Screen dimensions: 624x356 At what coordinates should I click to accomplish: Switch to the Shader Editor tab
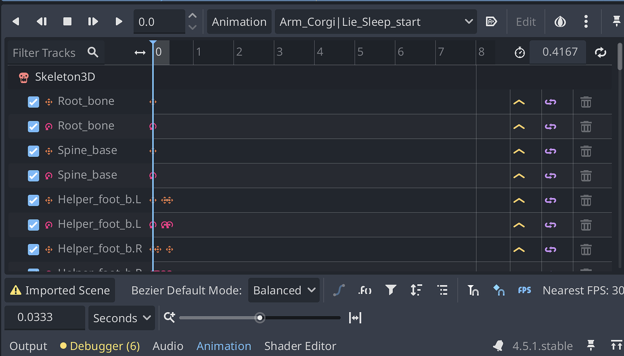(x=300, y=346)
